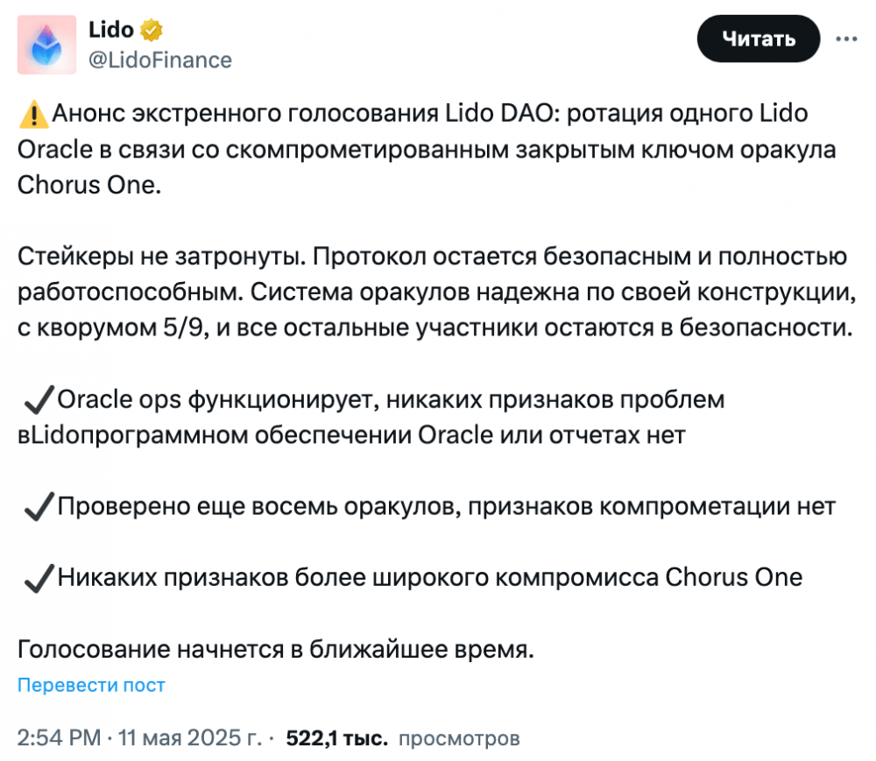Click the 11 мая 2025 date text
Viewport: 876px width, 761px height.
coord(189,737)
